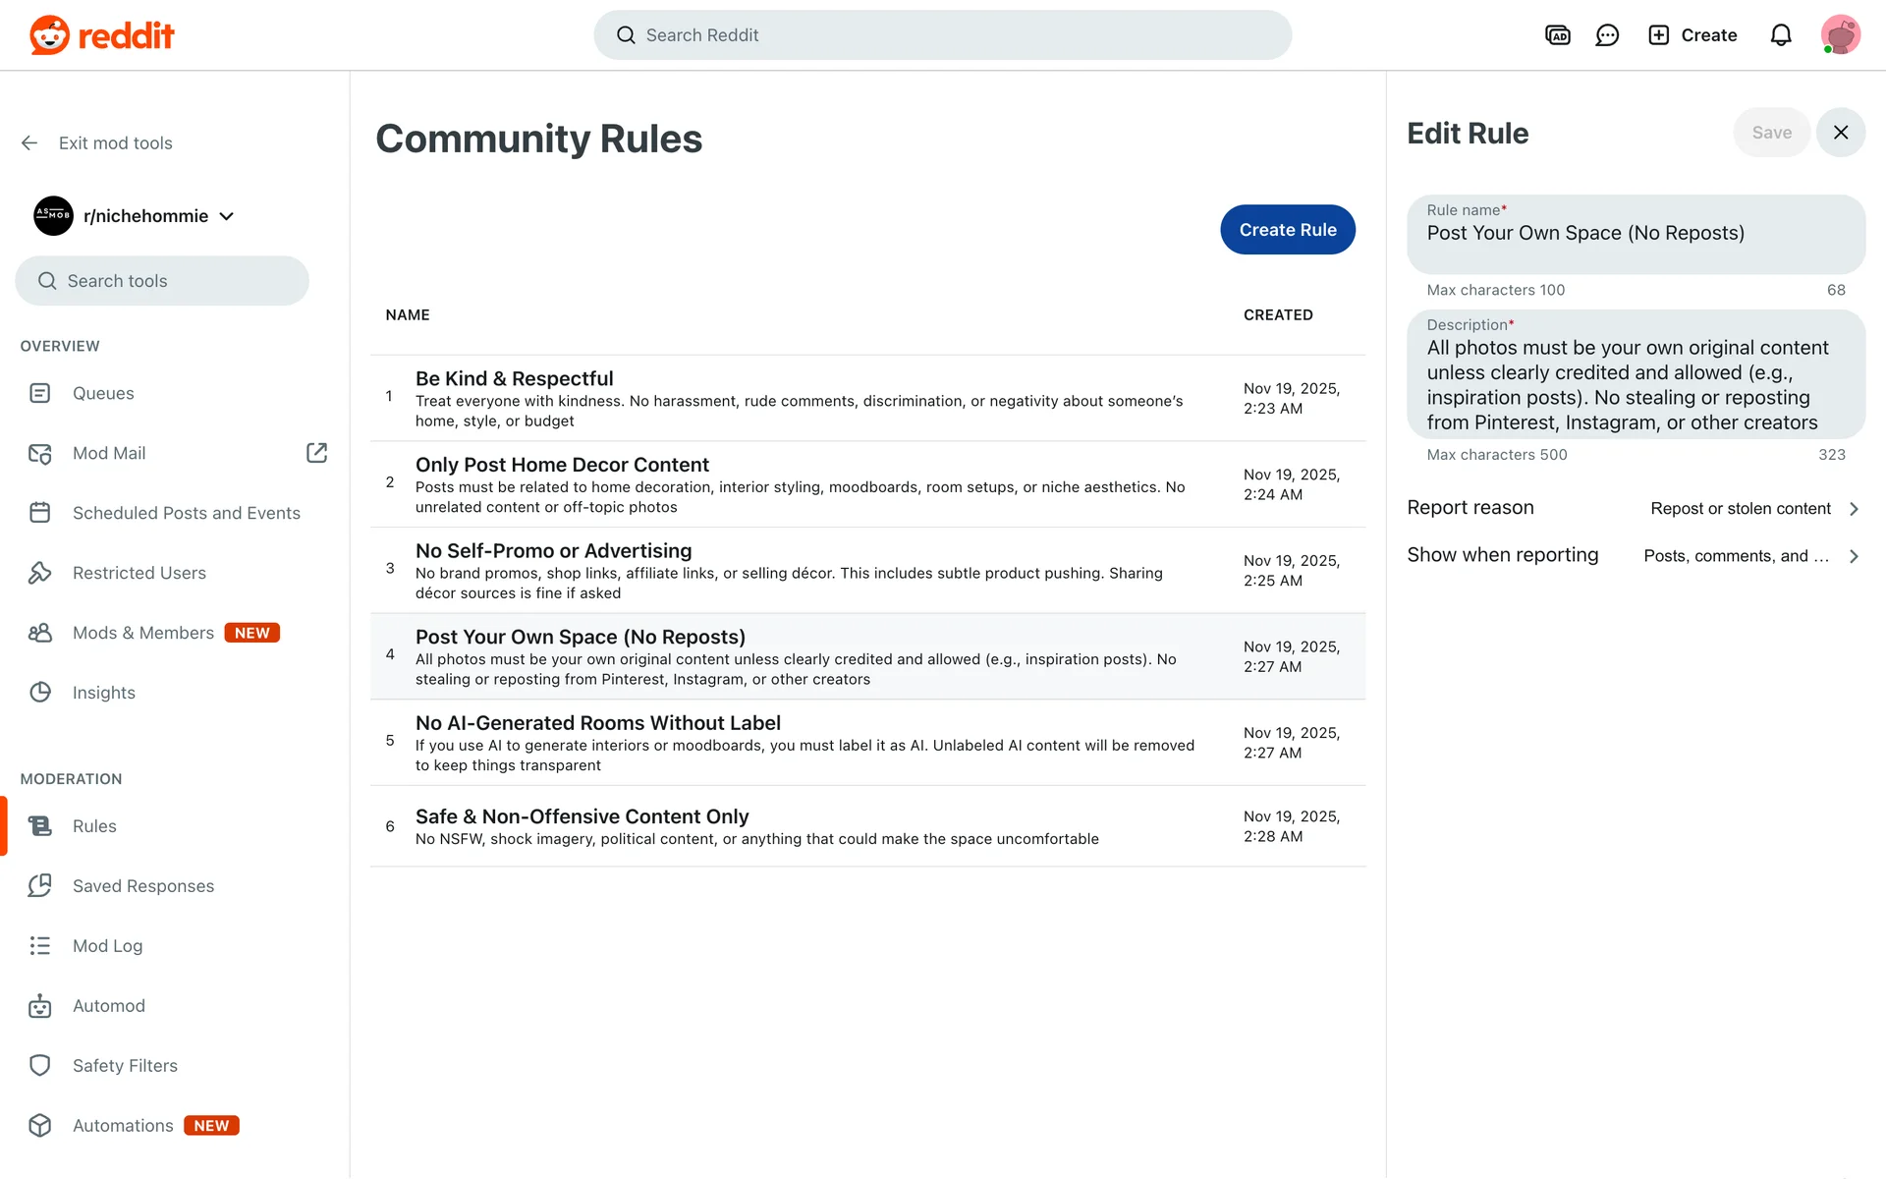The height and width of the screenshot is (1179, 1886).
Task: Click the Automod robot icon
Action: pos(40,1006)
